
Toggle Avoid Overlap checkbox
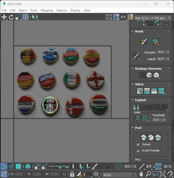138,151
